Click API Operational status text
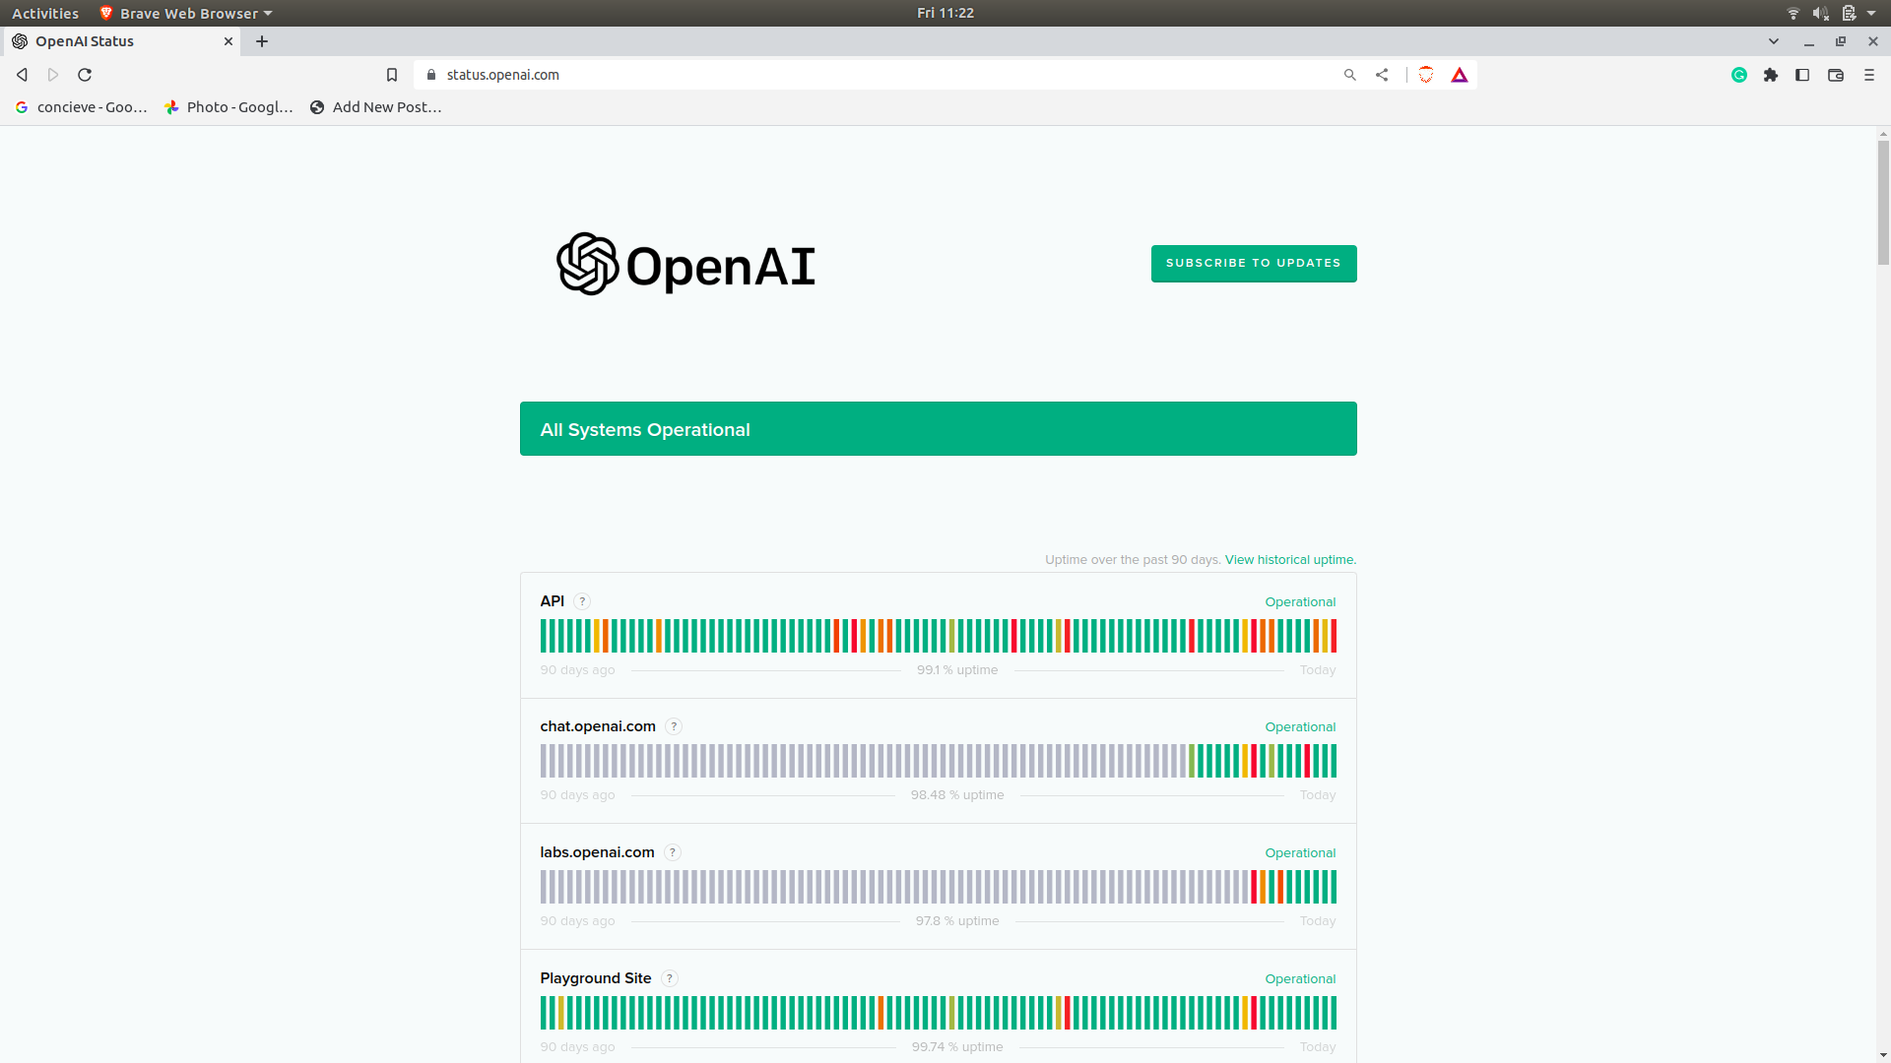This screenshot has height=1063, width=1891. [x=1300, y=601]
